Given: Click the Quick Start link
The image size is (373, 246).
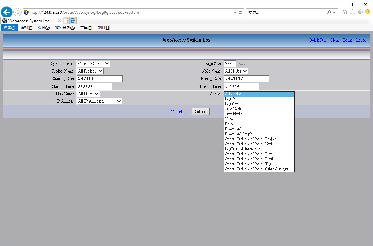Looking at the screenshot, I should click(x=318, y=40).
